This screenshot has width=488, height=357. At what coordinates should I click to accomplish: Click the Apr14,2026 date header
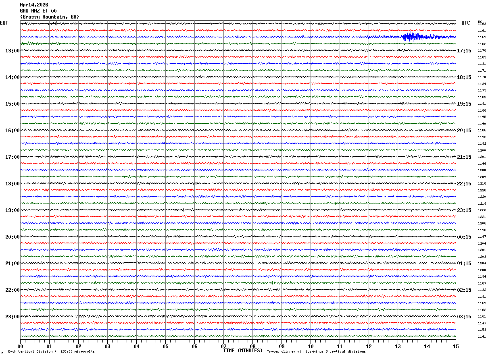tap(34, 5)
